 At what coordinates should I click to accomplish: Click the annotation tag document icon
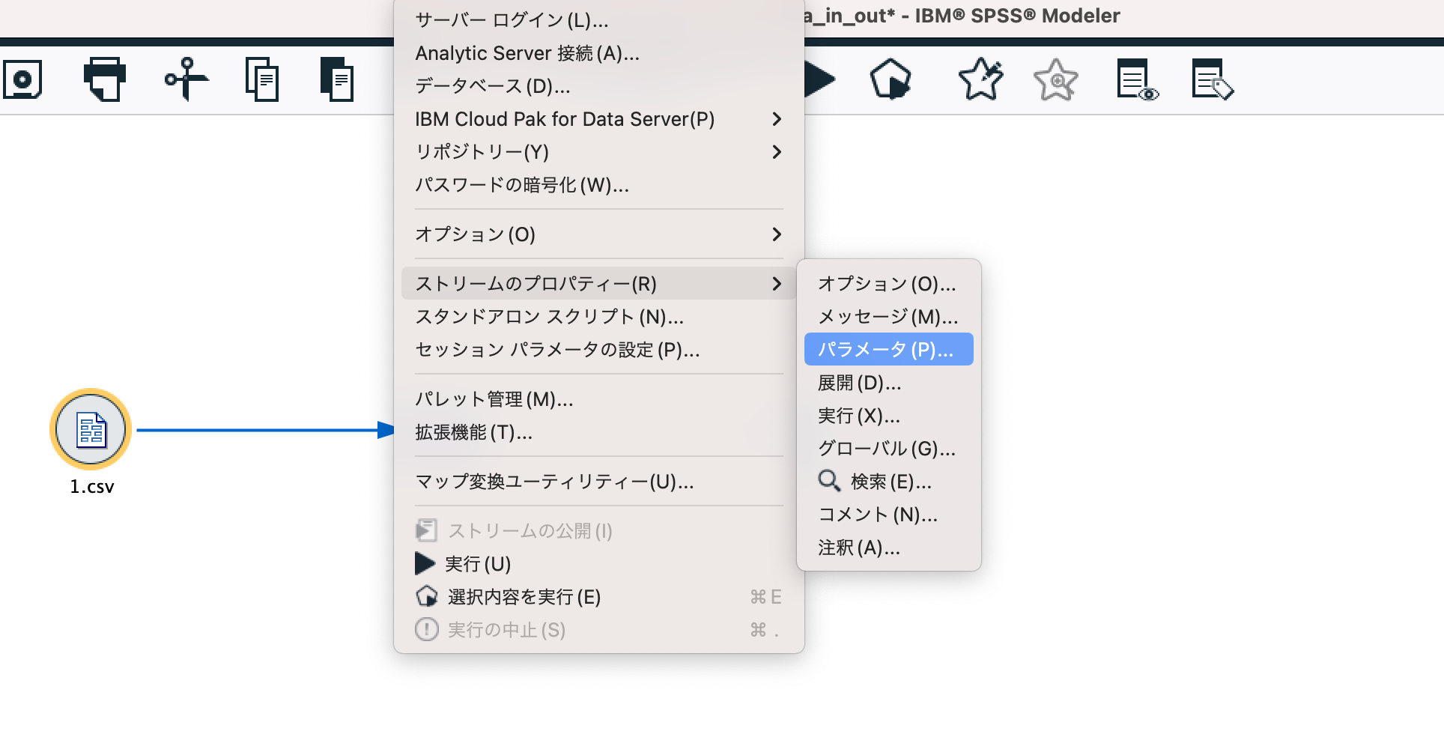click(x=1212, y=79)
